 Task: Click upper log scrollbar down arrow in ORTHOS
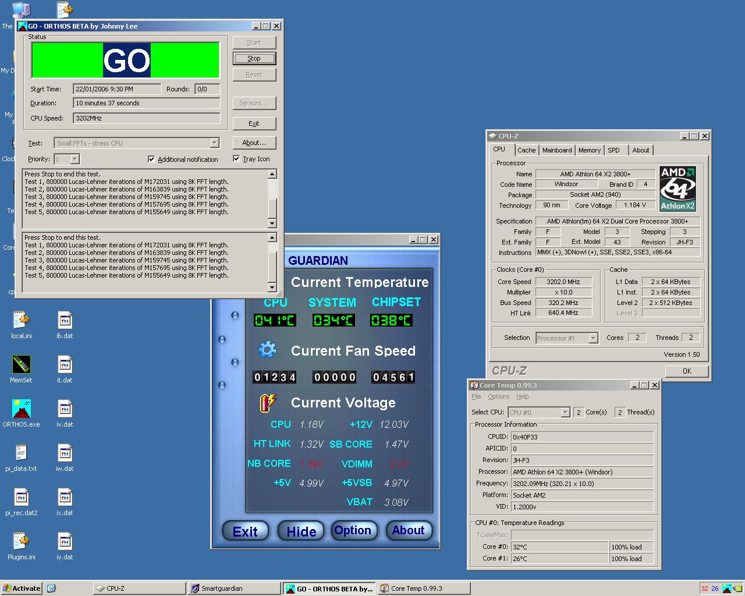click(x=272, y=223)
